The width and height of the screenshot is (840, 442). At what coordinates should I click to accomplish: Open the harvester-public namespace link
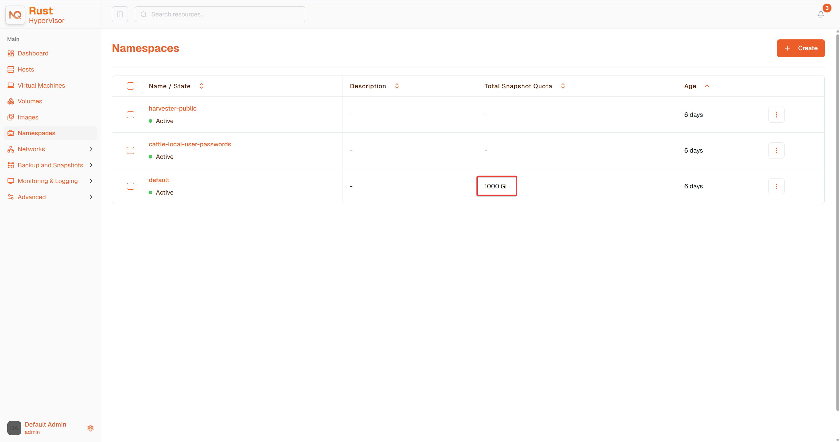pyautogui.click(x=173, y=109)
